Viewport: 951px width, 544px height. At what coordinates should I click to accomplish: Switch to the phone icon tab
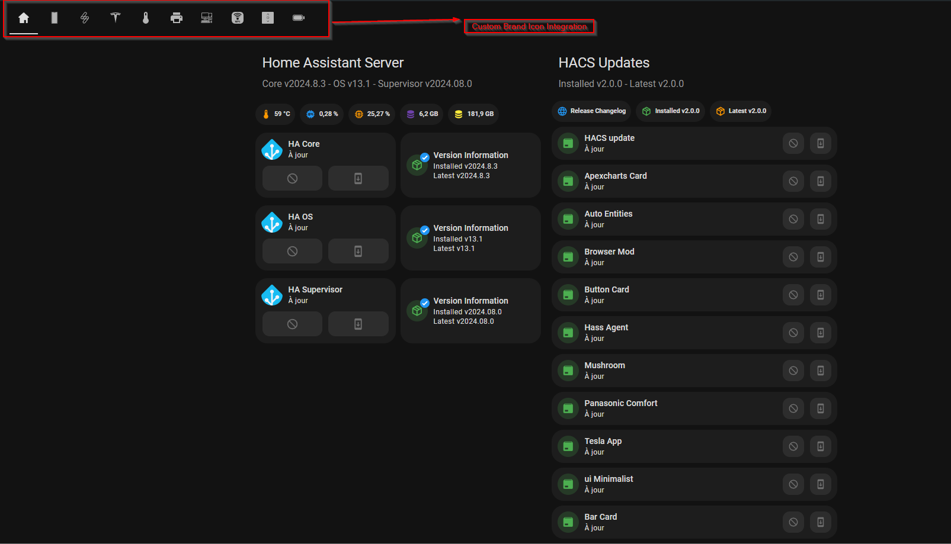click(x=55, y=18)
